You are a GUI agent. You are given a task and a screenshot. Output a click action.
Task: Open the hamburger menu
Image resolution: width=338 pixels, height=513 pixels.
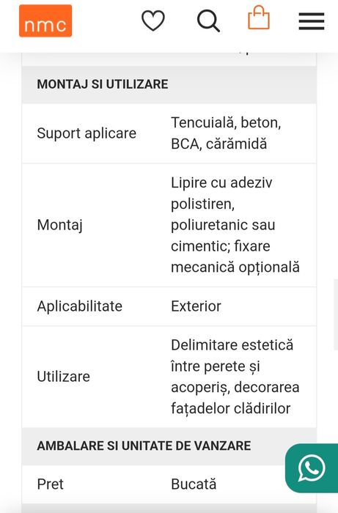tap(312, 21)
